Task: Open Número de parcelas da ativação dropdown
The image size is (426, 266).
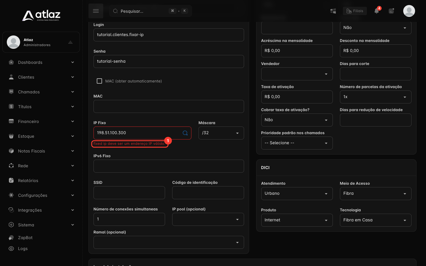Action: 375,97
